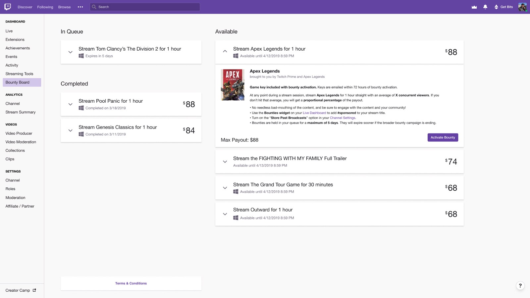Click Windows icon on Genesis Classics bounty
The image size is (530, 298).
point(81,134)
